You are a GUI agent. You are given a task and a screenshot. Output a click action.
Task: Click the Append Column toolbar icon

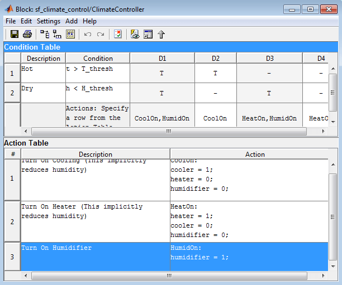(x=58, y=34)
